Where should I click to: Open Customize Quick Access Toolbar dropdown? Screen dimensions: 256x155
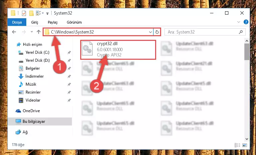[x=47, y=14]
